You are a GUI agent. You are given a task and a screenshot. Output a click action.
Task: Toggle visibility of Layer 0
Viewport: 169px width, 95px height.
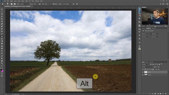click(143, 75)
